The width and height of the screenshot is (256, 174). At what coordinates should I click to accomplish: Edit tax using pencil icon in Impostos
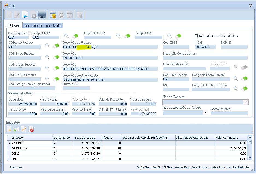24,129
